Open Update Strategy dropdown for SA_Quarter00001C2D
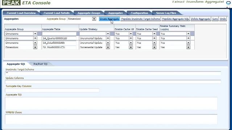Viewport: 232px width, 130px height. 108,38
